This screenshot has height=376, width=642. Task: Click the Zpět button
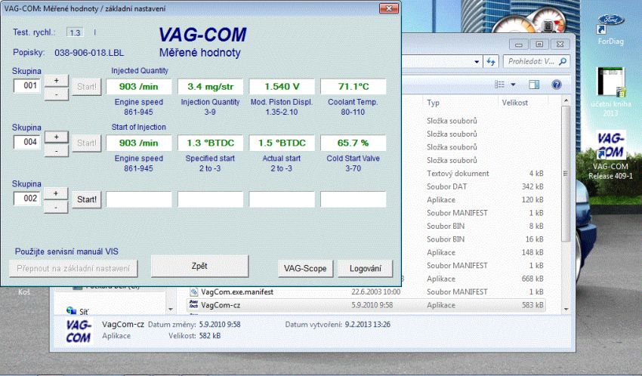click(199, 267)
